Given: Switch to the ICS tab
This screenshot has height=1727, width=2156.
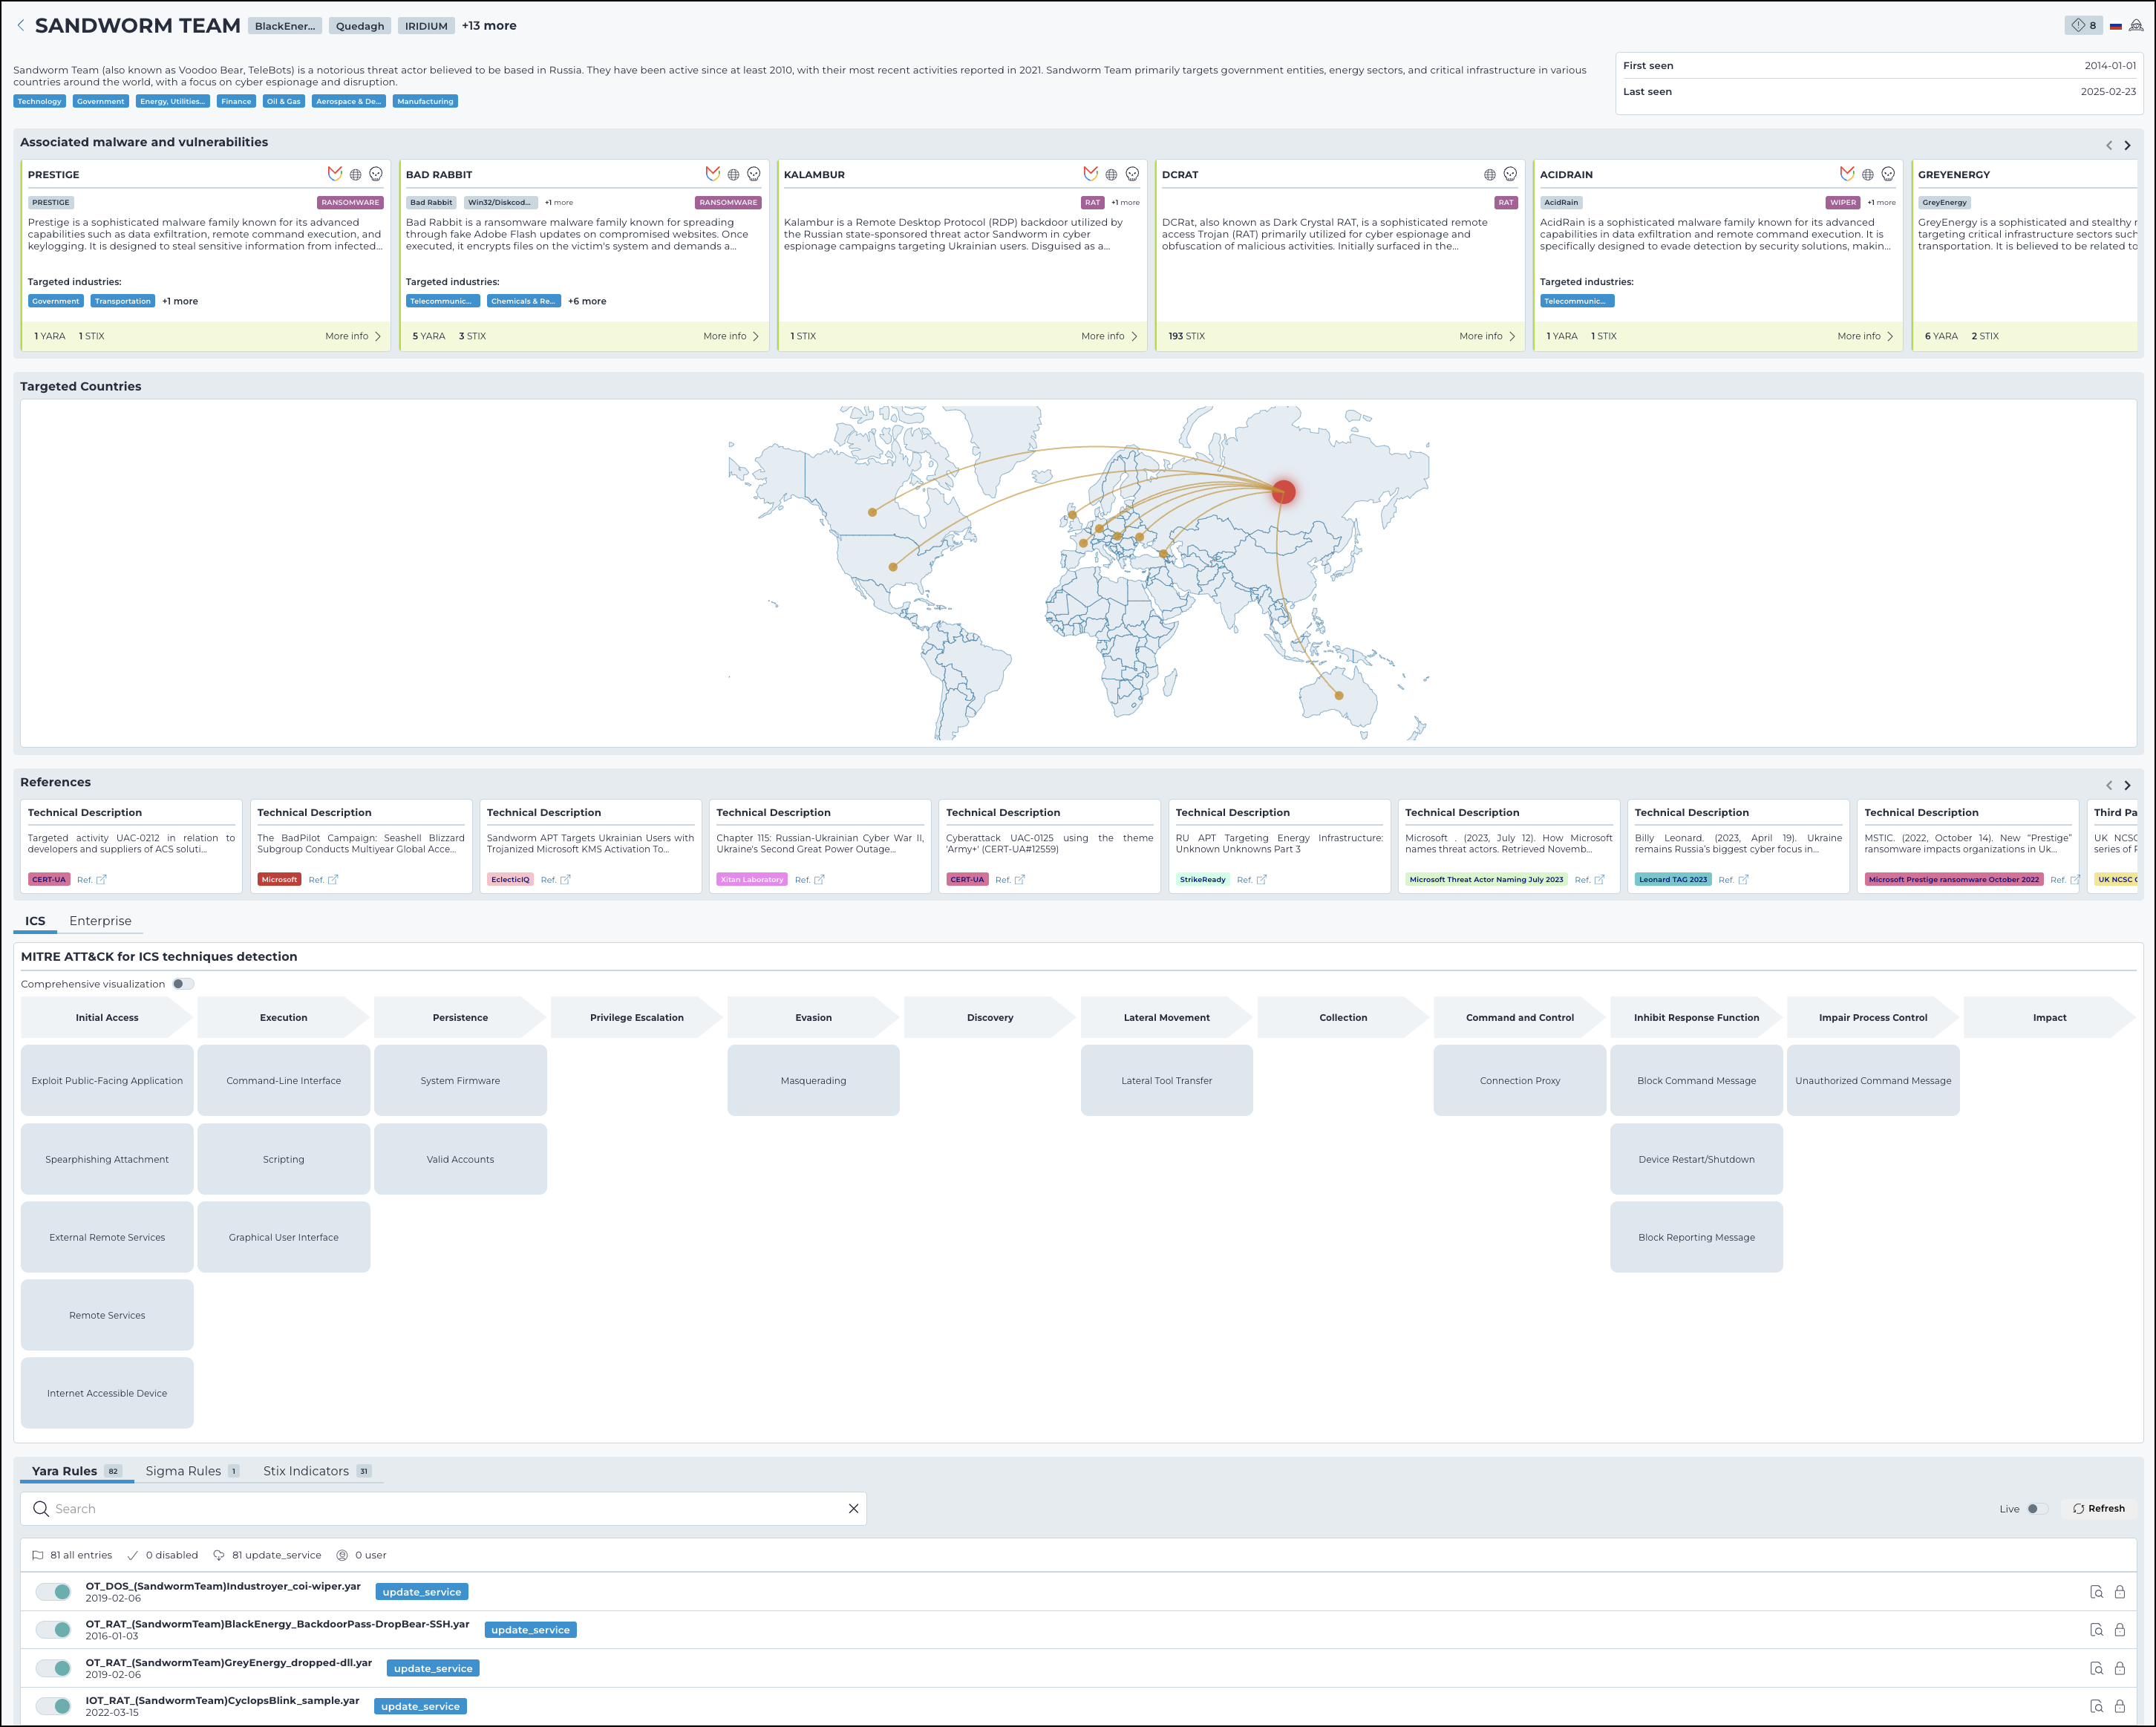Looking at the screenshot, I should click(x=35, y=921).
